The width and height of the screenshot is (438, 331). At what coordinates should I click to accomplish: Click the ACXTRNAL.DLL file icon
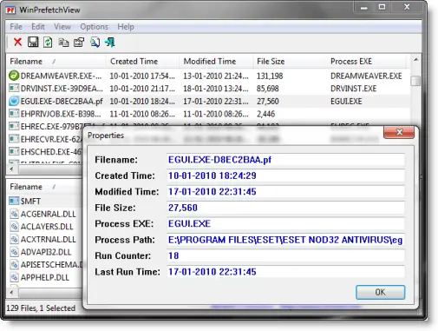[x=14, y=239]
